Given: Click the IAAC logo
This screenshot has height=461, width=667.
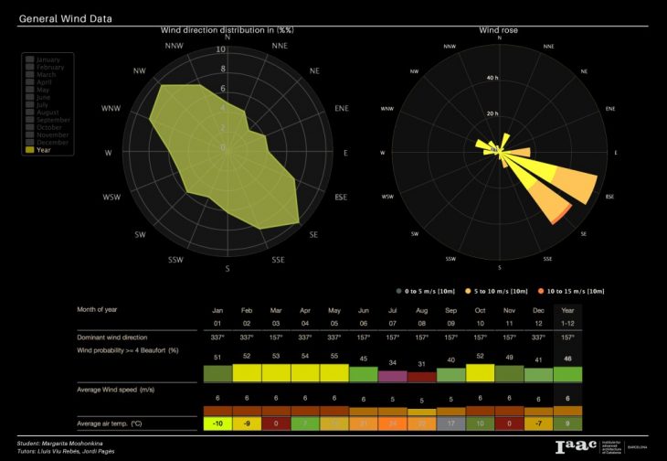Looking at the screenshot, I should [x=574, y=446].
